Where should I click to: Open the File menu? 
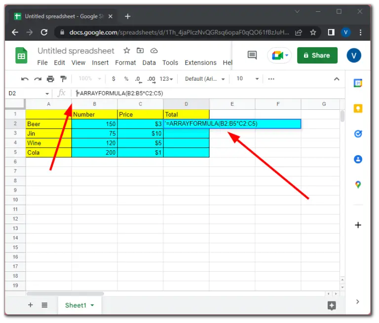[x=42, y=63]
